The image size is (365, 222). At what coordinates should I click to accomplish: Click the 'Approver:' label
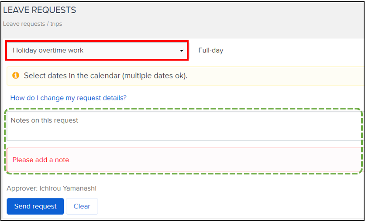point(21,188)
